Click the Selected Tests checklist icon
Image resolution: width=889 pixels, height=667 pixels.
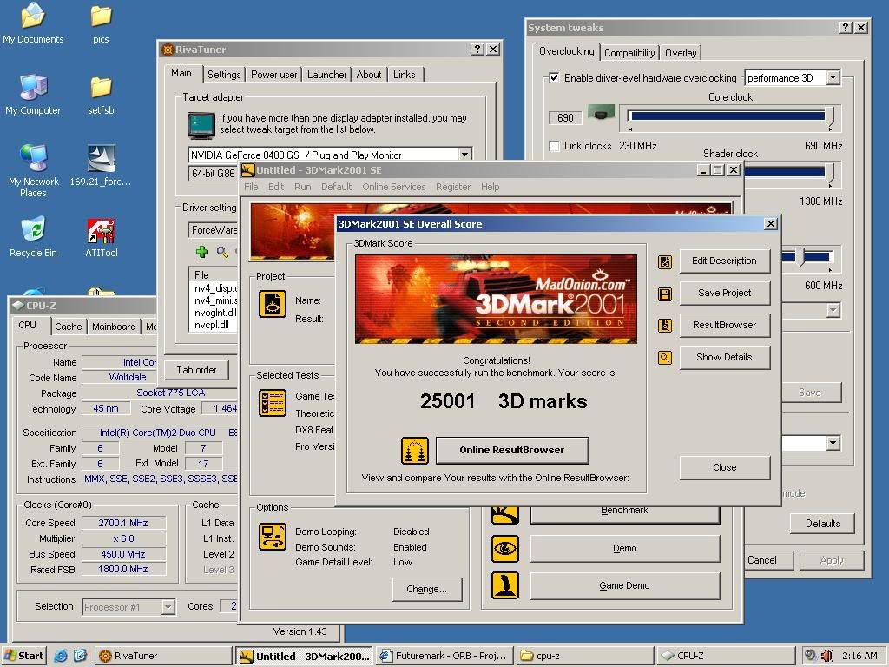click(x=273, y=403)
